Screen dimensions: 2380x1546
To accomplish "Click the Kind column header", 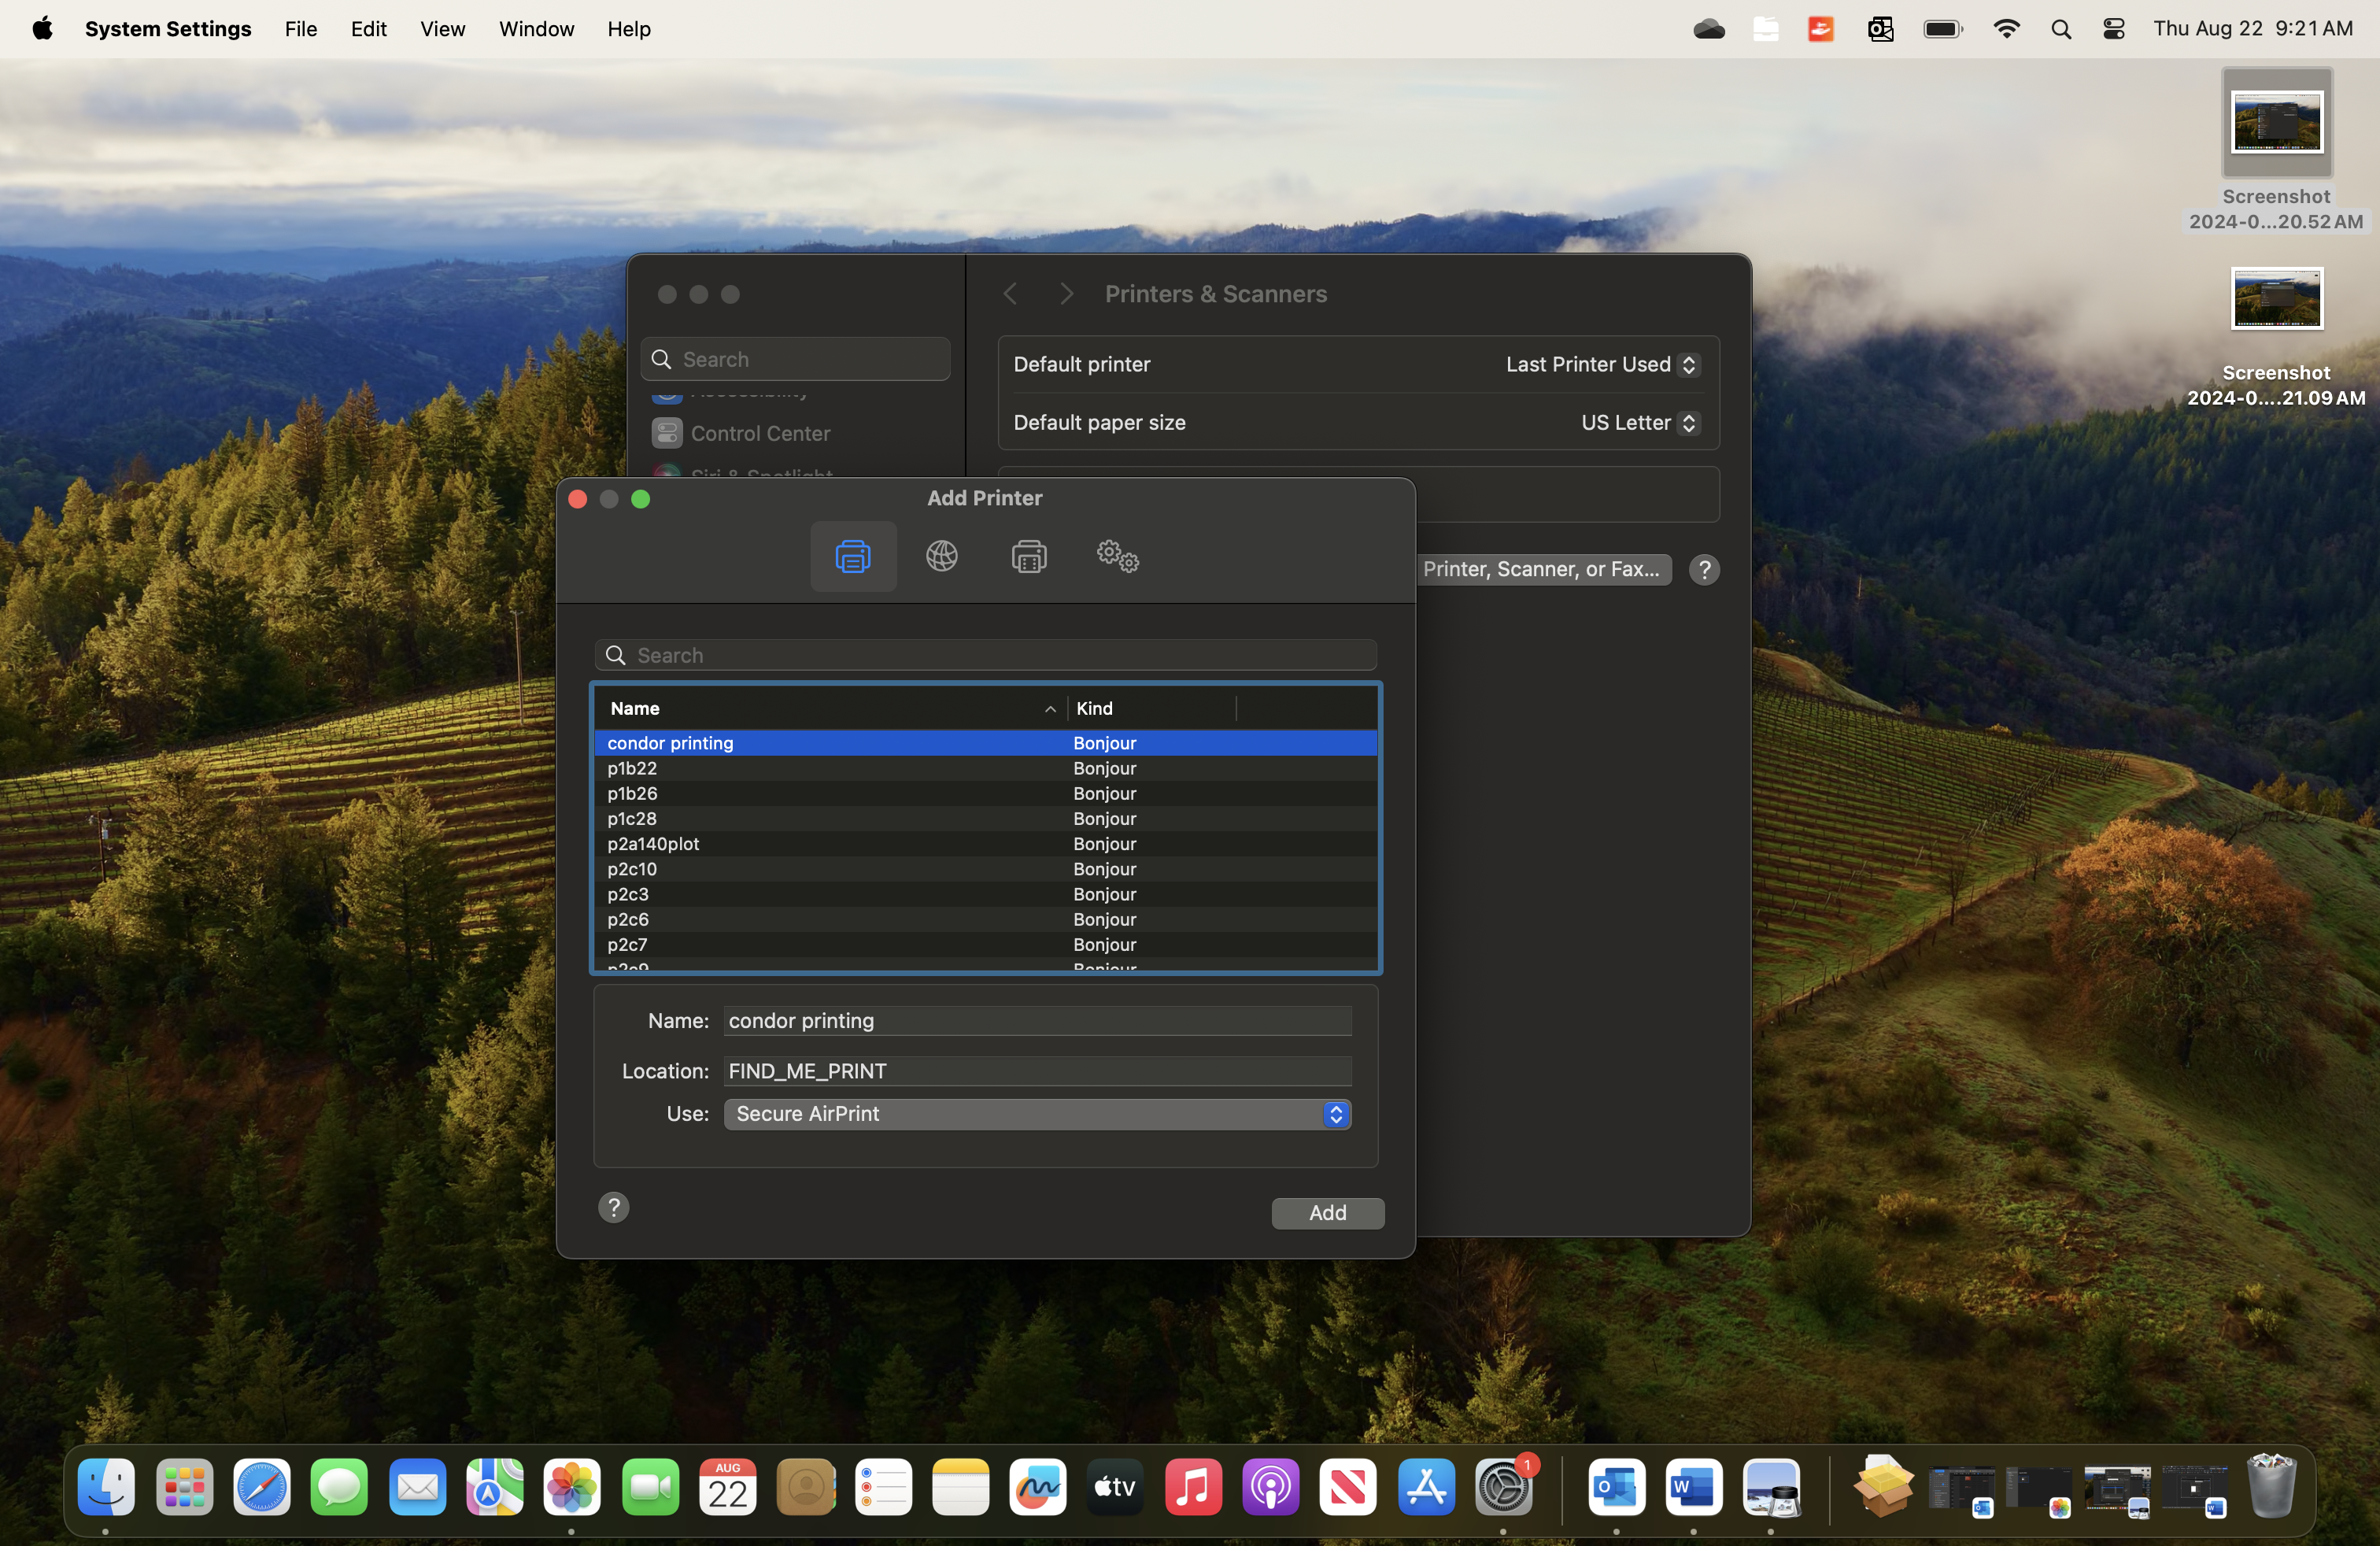I will point(1152,708).
